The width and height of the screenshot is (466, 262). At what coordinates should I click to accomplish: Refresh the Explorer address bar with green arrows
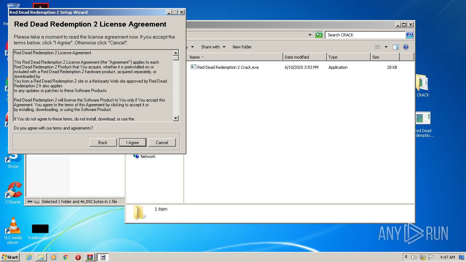pyautogui.click(x=319, y=35)
